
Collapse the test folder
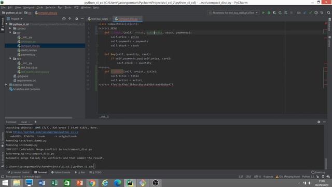click(x=10, y=59)
